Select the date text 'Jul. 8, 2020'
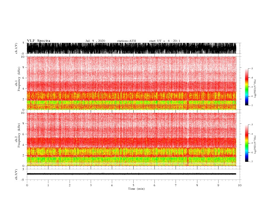 95,41
